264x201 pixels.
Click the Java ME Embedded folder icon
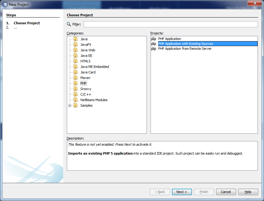pyautogui.click(x=76, y=67)
